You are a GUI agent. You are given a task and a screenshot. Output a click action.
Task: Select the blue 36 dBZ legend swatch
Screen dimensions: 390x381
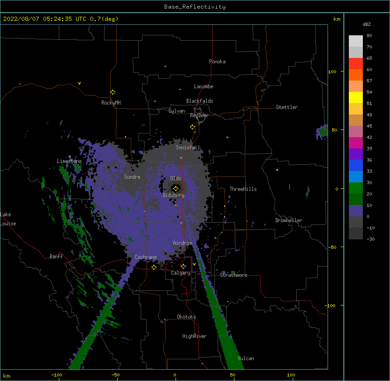click(356, 165)
